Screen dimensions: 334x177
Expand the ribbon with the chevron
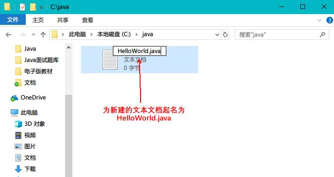319,20
